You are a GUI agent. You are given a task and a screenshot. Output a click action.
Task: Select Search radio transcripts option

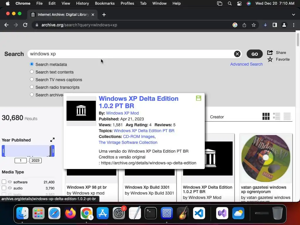(x=32, y=87)
